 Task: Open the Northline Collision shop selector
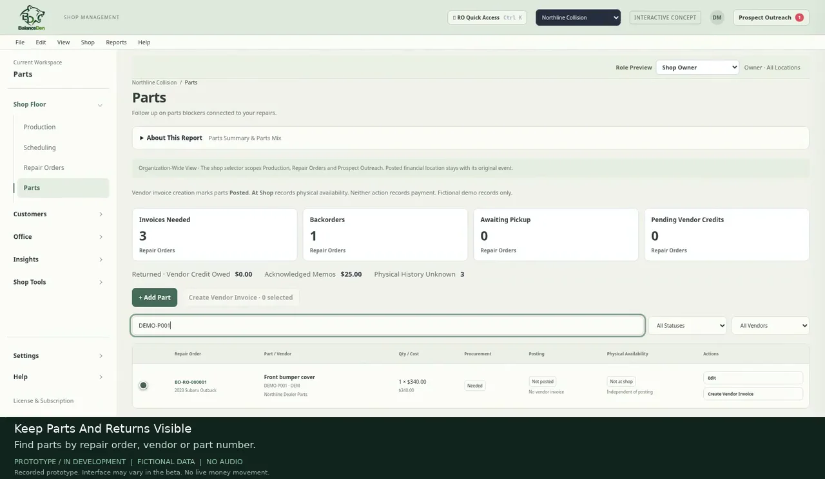(578, 17)
